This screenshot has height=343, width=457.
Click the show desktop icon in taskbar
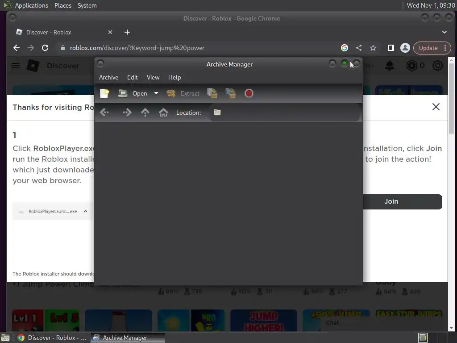click(x=5, y=338)
